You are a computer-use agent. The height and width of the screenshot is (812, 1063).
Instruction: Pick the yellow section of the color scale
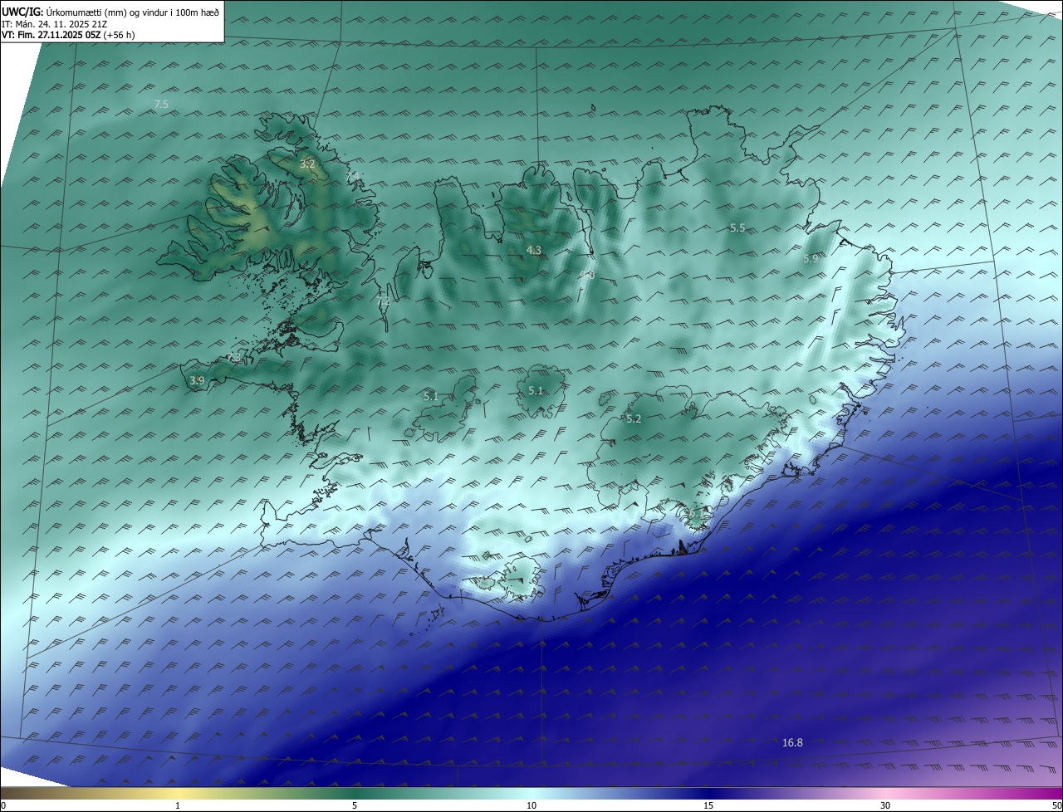click(179, 793)
